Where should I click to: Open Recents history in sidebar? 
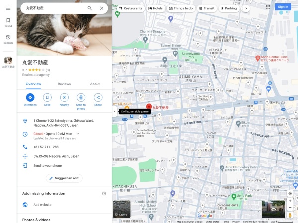(x=8, y=39)
